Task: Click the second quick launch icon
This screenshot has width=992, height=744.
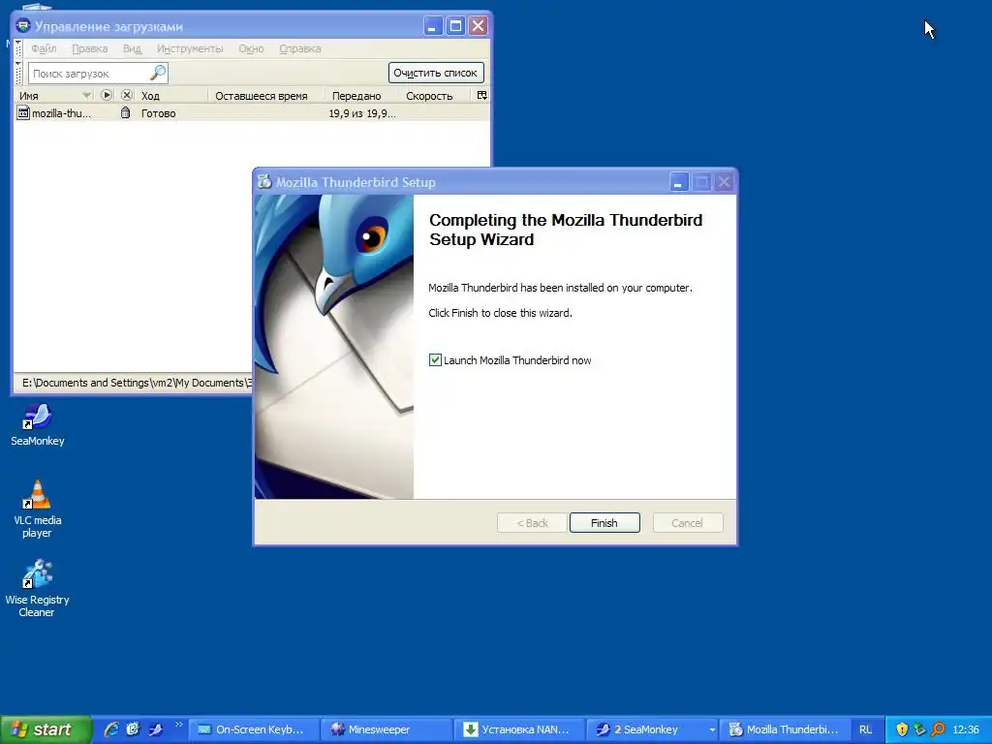Action: point(133,729)
